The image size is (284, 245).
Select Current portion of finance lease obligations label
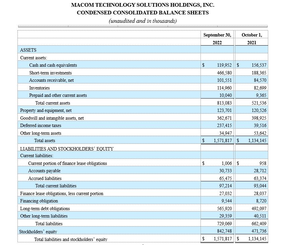click(67, 163)
